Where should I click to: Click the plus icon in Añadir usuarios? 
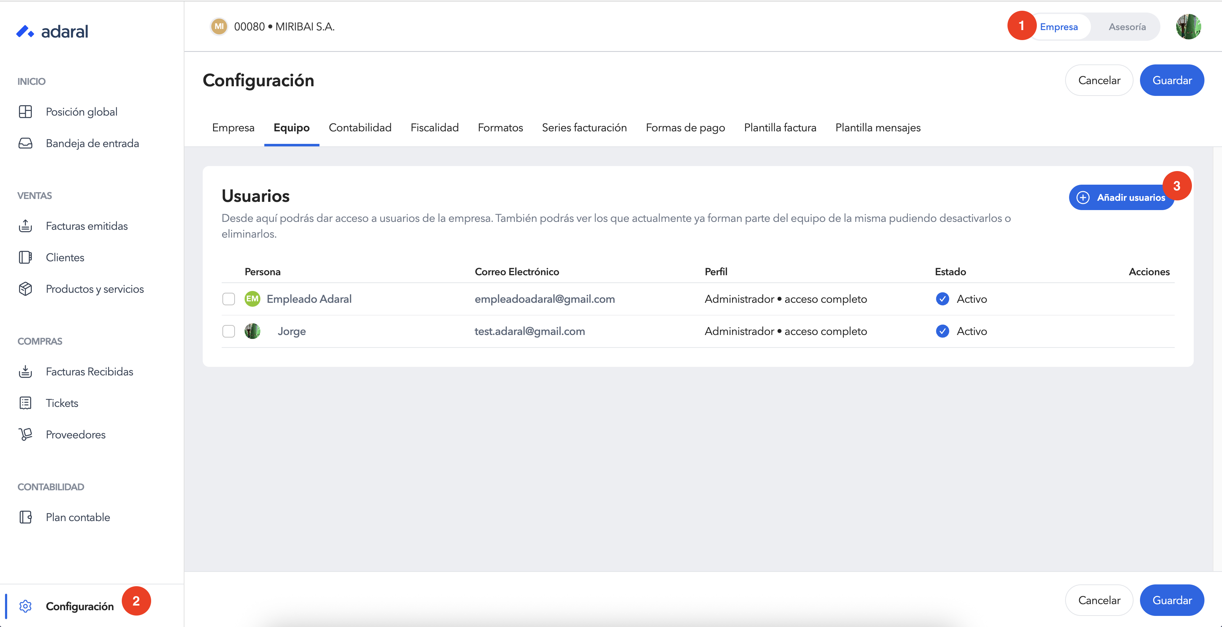[1083, 197]
